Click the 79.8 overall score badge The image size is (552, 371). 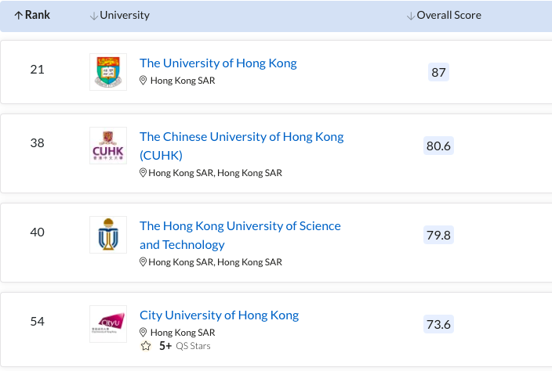pos(438,236)
